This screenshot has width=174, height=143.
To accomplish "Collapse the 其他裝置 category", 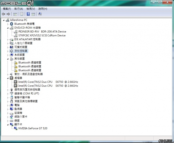I will [x=8, y=59].
